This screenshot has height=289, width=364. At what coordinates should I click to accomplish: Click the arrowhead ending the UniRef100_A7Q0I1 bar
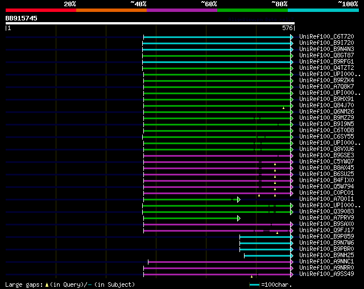click(239, 199)
